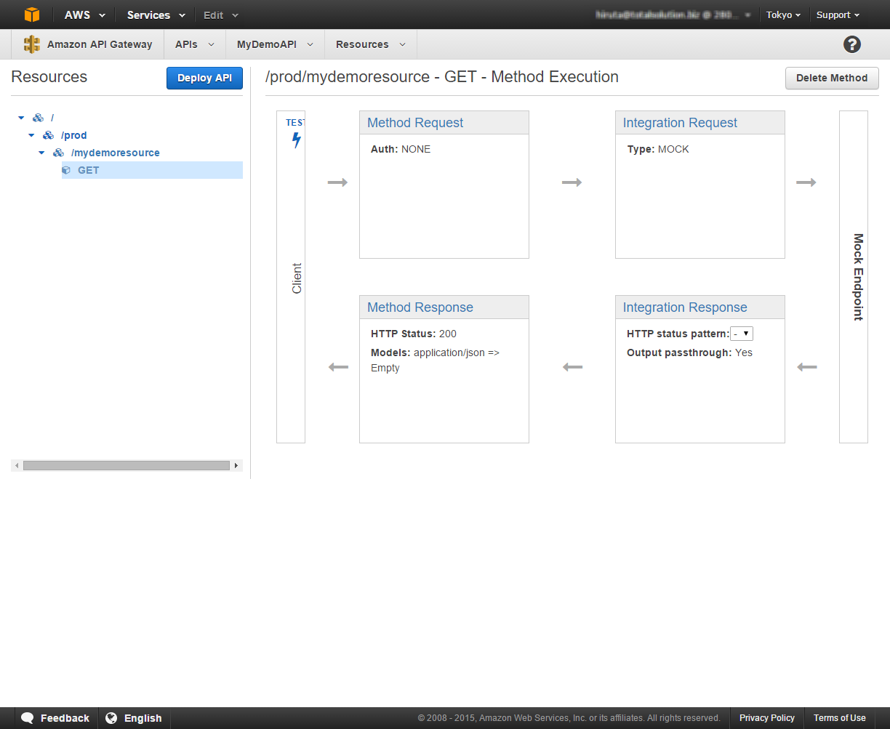Open the Privacy Policy link

click(x=767, y=718)
